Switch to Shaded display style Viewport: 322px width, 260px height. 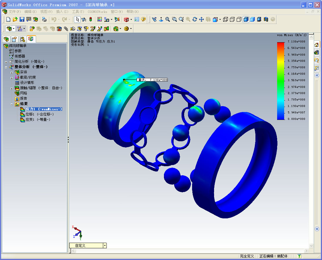(252, 20)
